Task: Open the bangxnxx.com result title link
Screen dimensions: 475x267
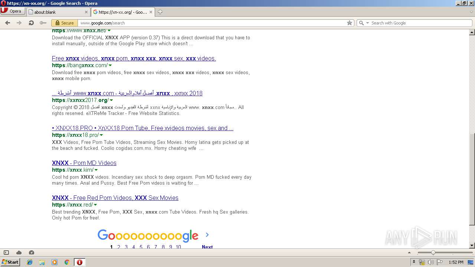Action: (134, 59)
